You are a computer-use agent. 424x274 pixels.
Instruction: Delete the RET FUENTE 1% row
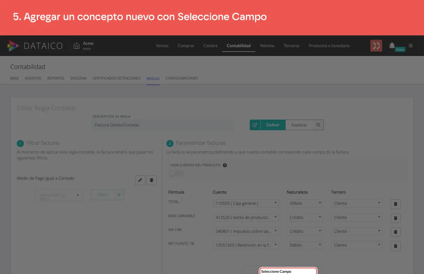[x=396, y=246]
